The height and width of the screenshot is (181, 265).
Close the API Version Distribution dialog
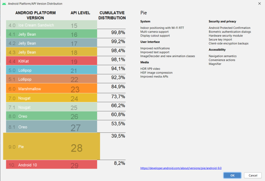(258, 3)
